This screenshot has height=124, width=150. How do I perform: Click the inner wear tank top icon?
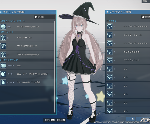click(3, 82)
